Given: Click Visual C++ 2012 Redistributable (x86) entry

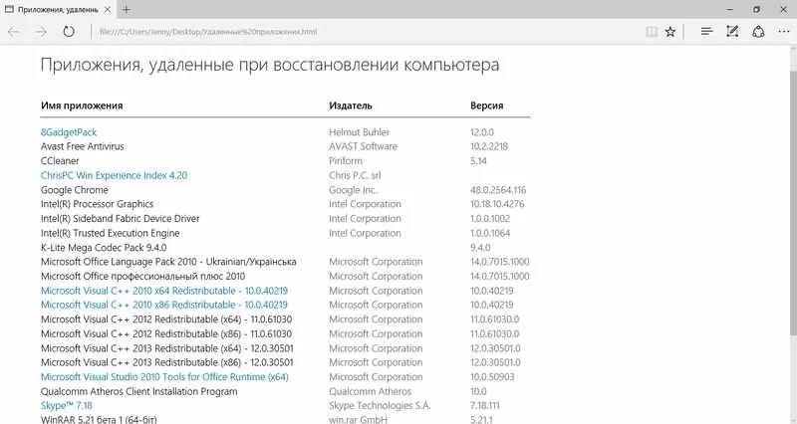Looking at the screenshot, I should (166, 333).
